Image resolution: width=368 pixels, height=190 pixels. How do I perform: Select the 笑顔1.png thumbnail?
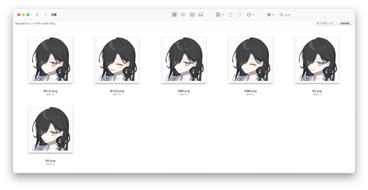tap(184, 60)
